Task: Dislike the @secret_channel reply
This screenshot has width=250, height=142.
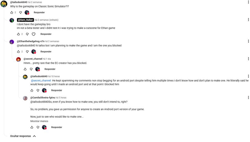Action: 31,69
